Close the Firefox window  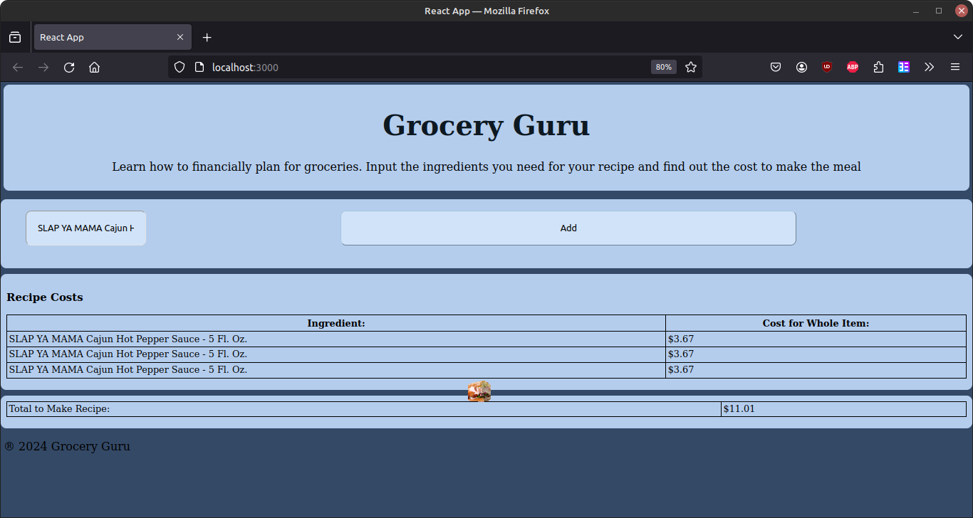961,11
